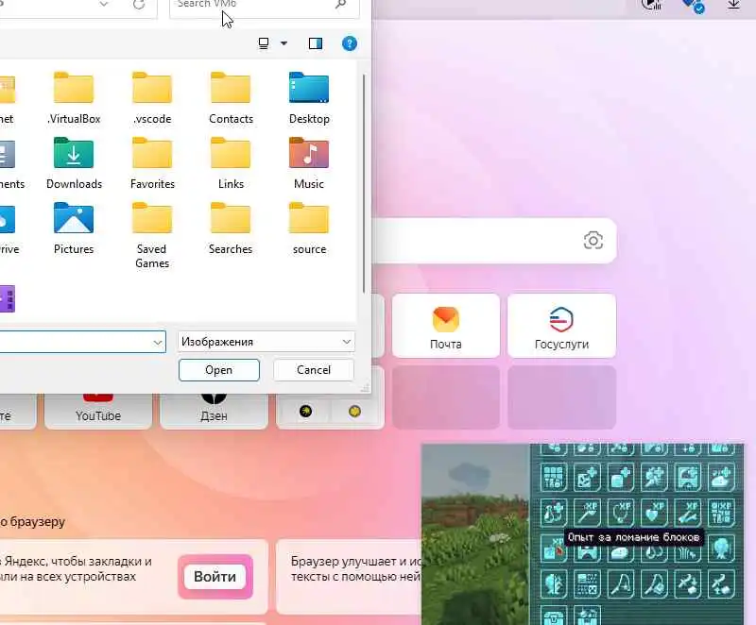Click the pink Войти button
756x625 pixels.
coord(215,576)
